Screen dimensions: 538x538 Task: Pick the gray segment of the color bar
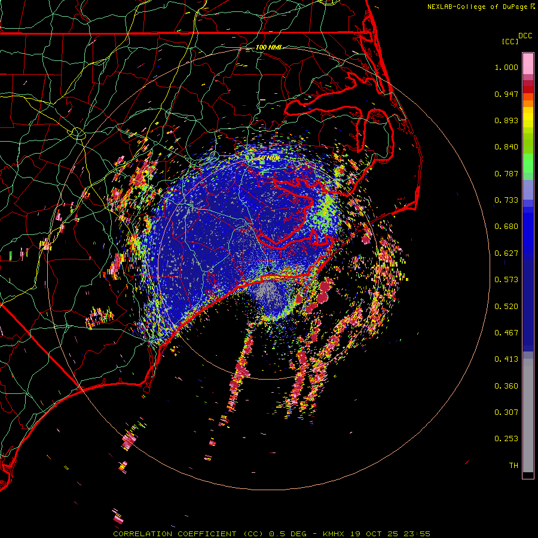pos(528,415)
